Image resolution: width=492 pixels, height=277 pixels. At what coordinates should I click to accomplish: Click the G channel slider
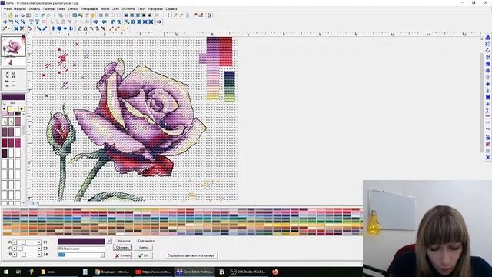coord(27,249)
